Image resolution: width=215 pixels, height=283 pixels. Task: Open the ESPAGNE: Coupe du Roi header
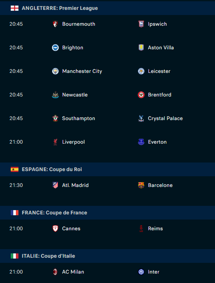click(x=107, y=169)
